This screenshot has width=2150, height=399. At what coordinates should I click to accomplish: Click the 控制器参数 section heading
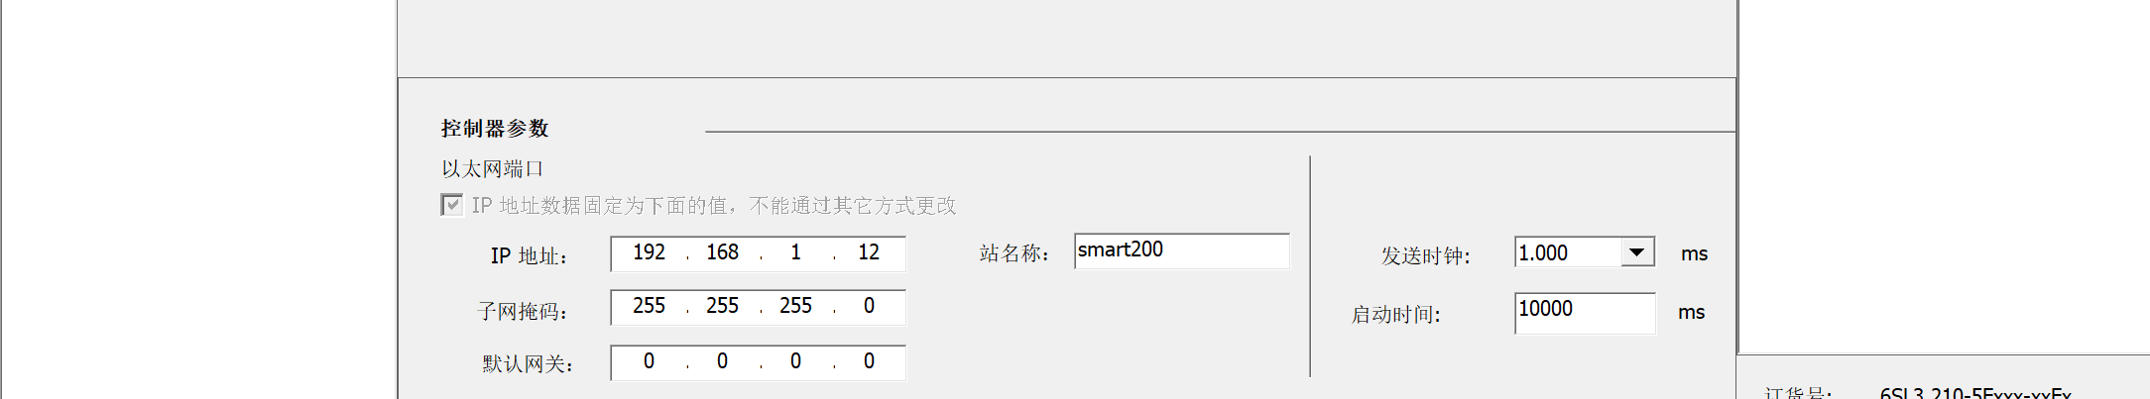click(x=495, y=129)
